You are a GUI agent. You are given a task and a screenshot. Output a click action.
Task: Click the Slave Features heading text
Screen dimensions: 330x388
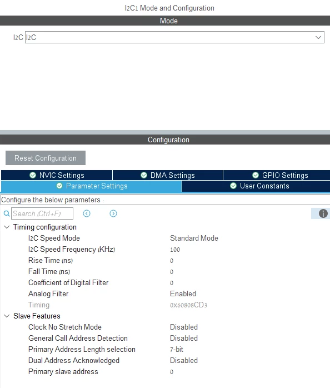point(37,316)
